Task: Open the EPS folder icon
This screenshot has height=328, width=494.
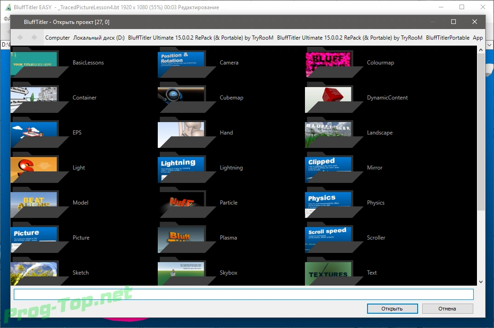Action: point(40,132)
